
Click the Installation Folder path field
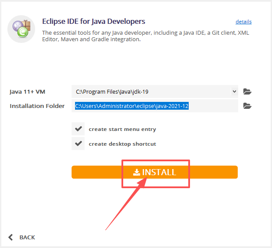[x=155, y=106]
